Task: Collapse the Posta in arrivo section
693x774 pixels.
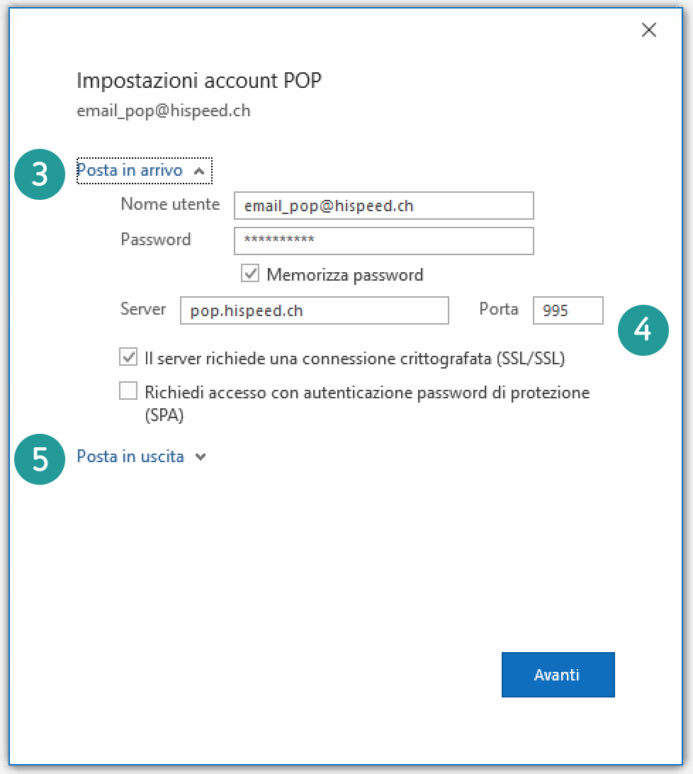Action: click(144, 171)
